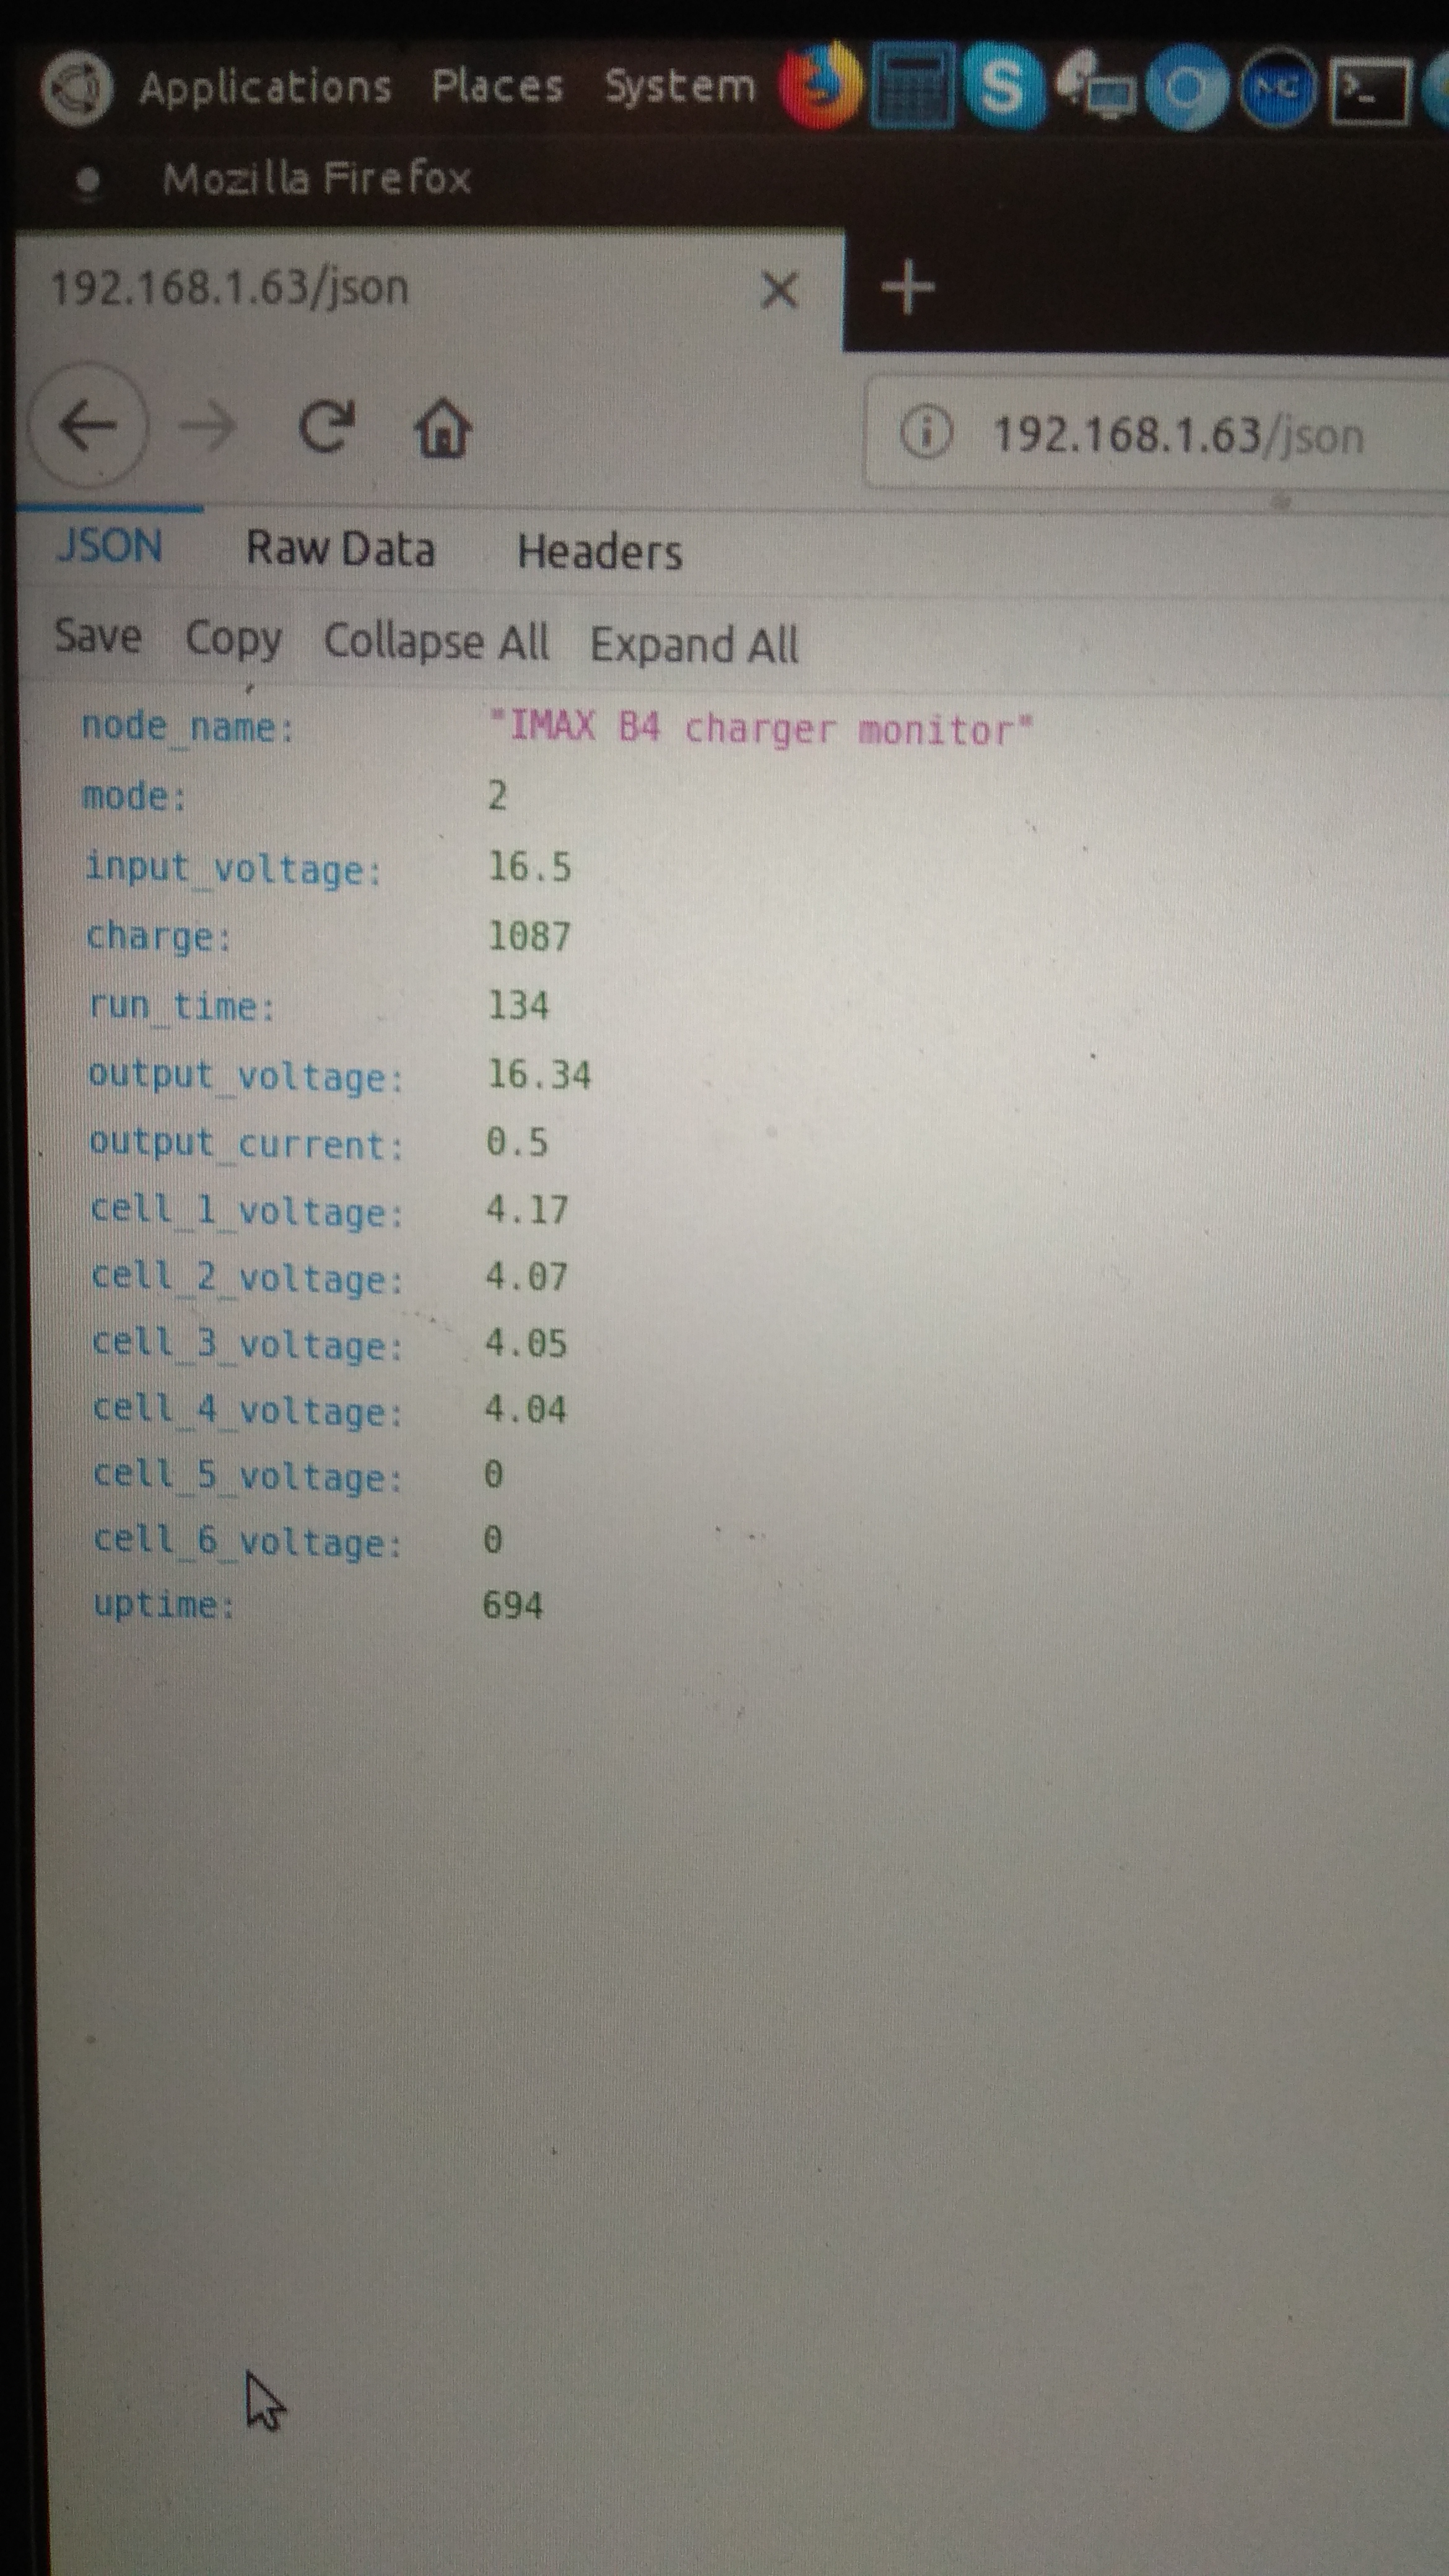Reload the page with refresh icon
1449x2576 pixels.
326,428
